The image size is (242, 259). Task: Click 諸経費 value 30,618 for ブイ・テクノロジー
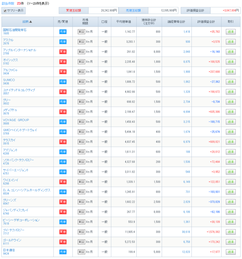(x=186, y=232)
